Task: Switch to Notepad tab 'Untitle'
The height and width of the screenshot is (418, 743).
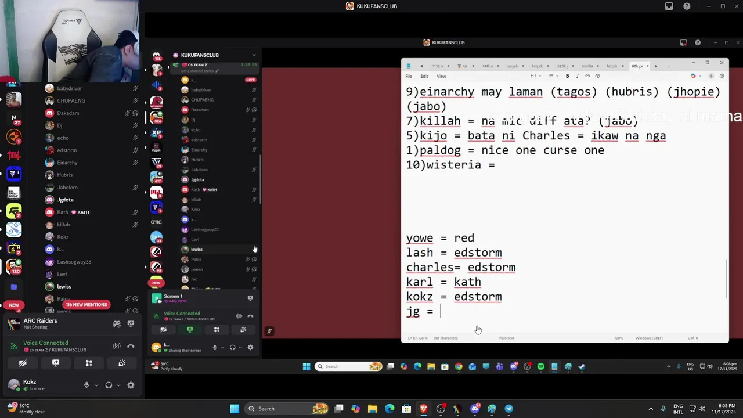Action: 587,66
